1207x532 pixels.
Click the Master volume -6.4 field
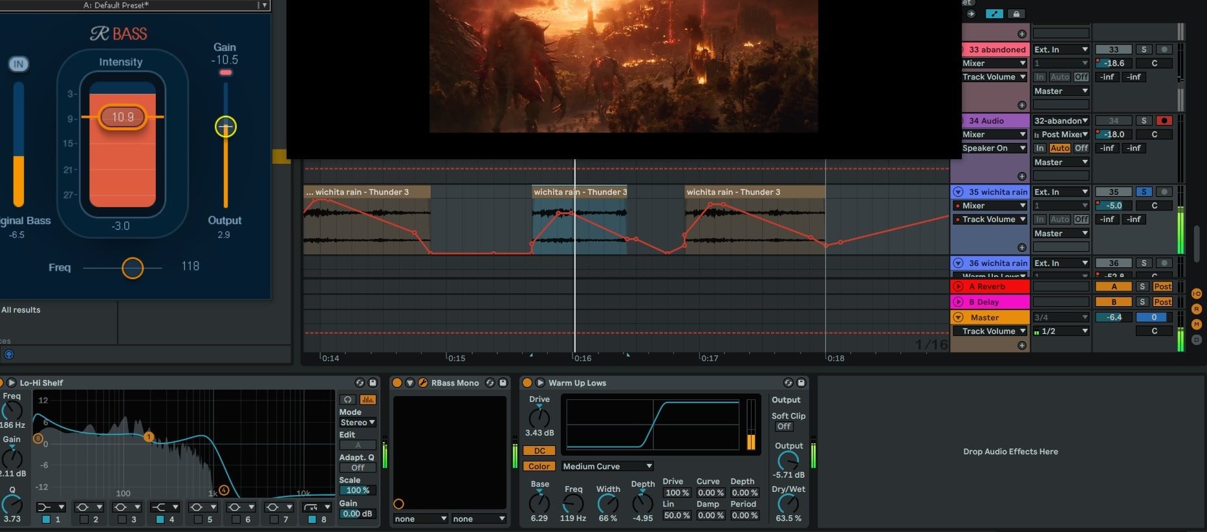pos(1113,317)
